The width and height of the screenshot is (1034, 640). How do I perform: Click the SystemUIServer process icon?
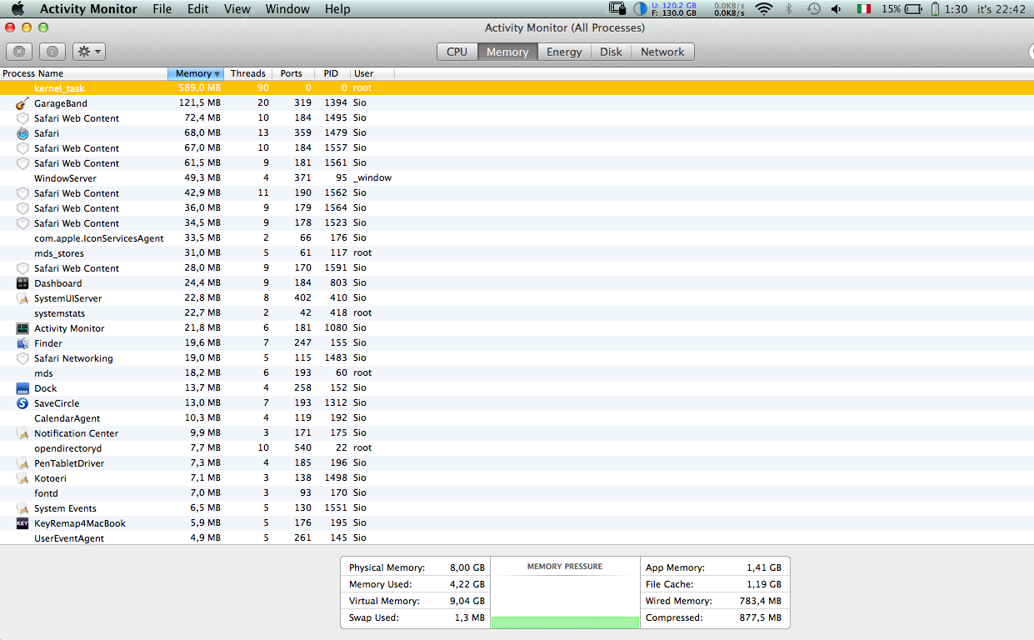tap(22, 298)
